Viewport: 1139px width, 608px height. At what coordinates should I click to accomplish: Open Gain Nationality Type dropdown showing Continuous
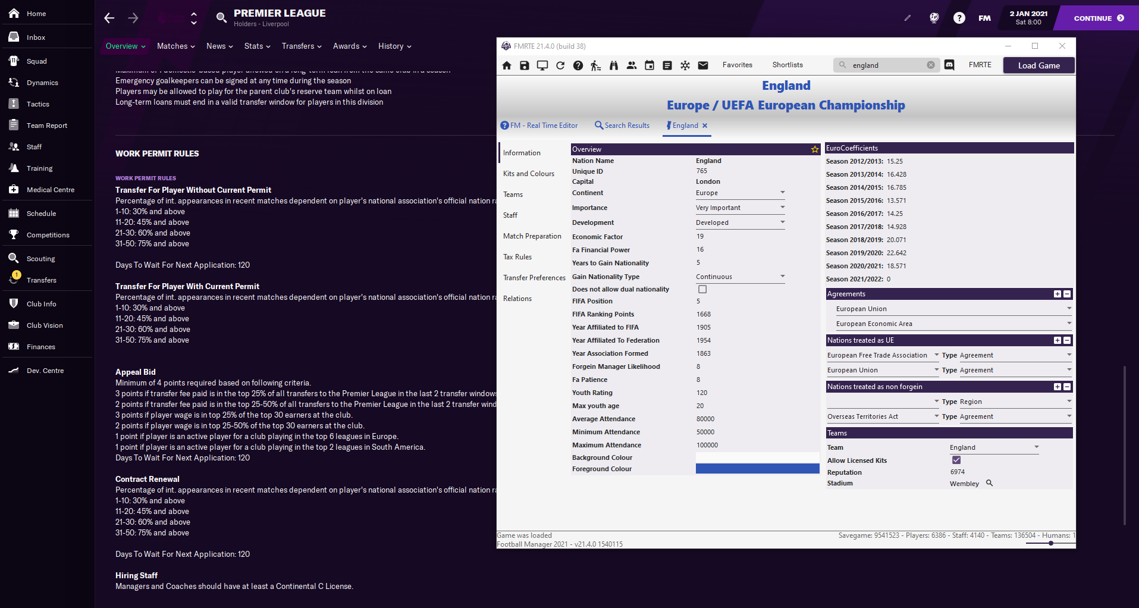[740, 277]
